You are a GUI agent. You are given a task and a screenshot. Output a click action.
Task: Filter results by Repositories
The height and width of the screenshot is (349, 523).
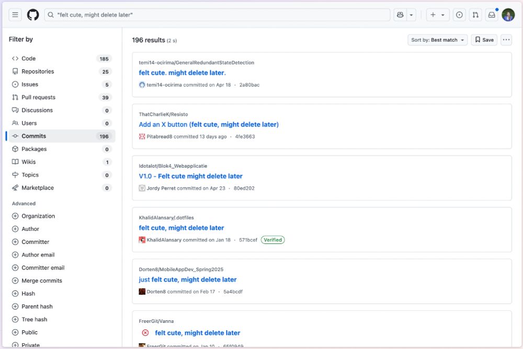coord(62,72)
